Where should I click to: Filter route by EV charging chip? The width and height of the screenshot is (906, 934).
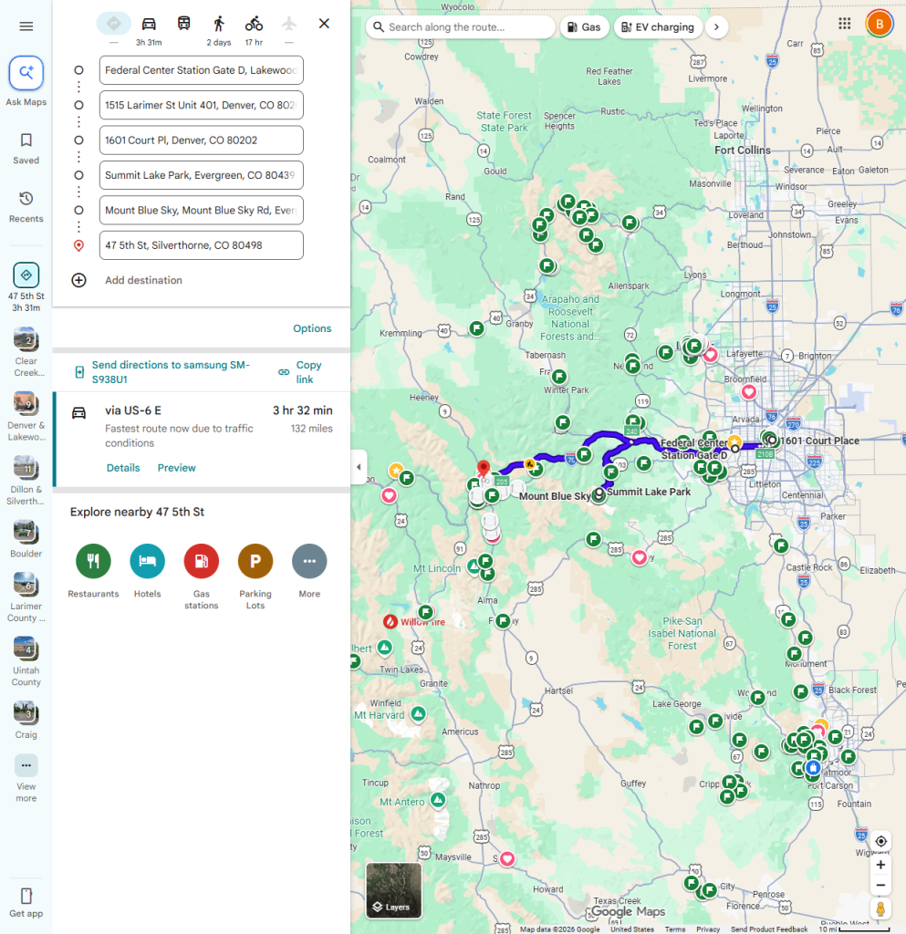(658, 26)
